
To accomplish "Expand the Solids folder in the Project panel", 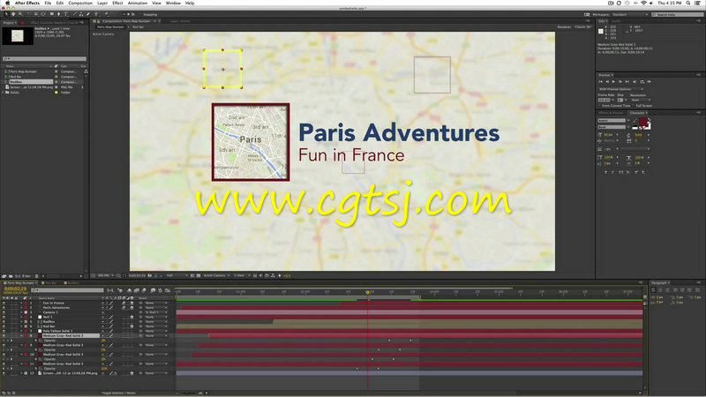I will click(x=4, y=93).
